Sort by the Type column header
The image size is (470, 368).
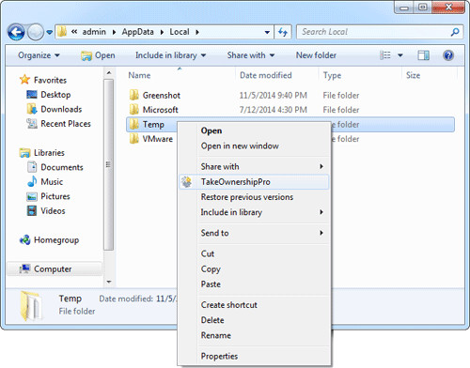tap(332, 75)
